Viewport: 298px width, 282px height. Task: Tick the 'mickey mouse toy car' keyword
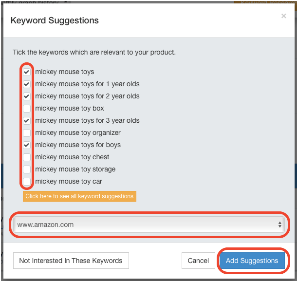(x=27, y=181)
